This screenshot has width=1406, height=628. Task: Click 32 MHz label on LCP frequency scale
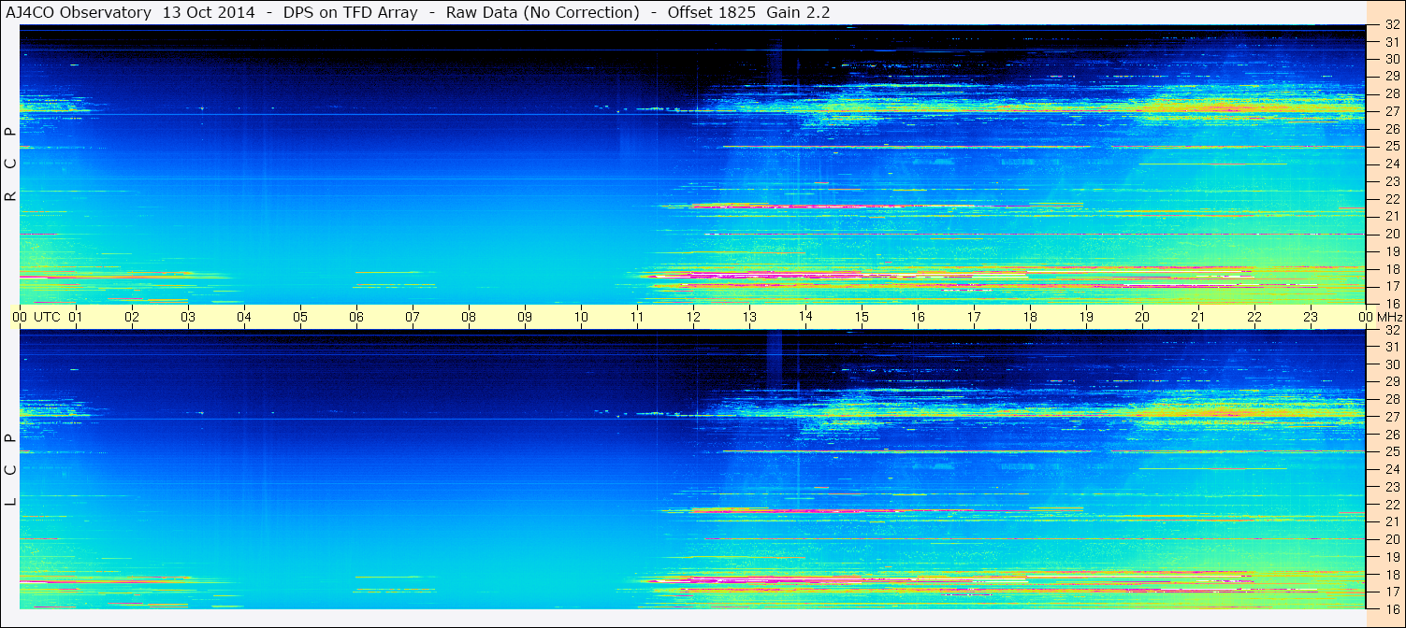(x=1391, y=330)
